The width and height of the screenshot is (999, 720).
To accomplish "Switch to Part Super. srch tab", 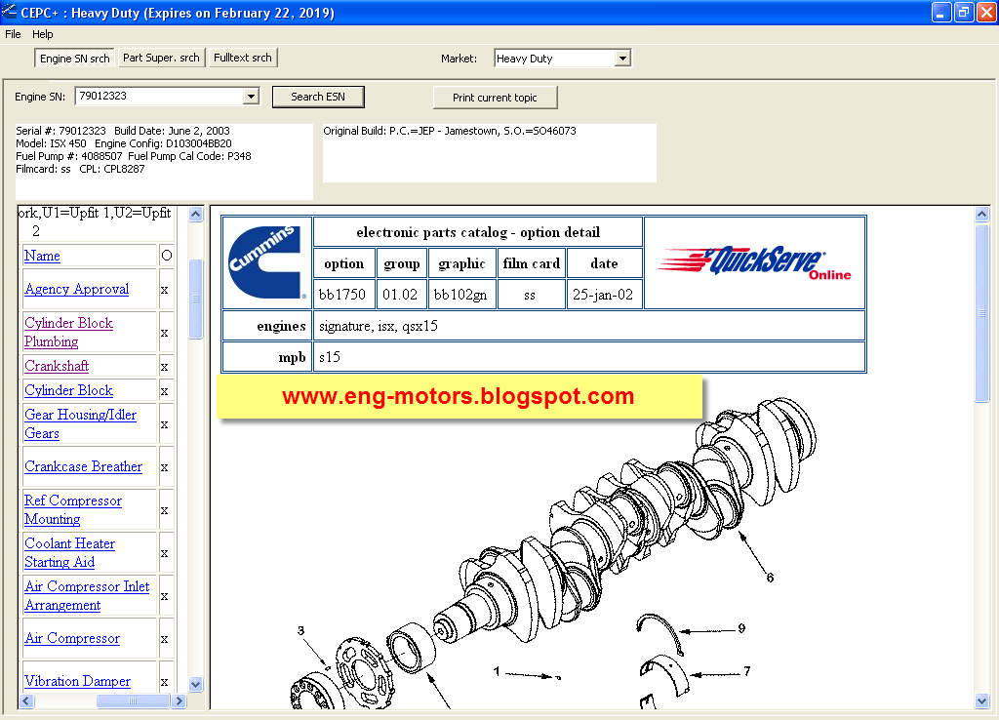I will coord(161,58).
